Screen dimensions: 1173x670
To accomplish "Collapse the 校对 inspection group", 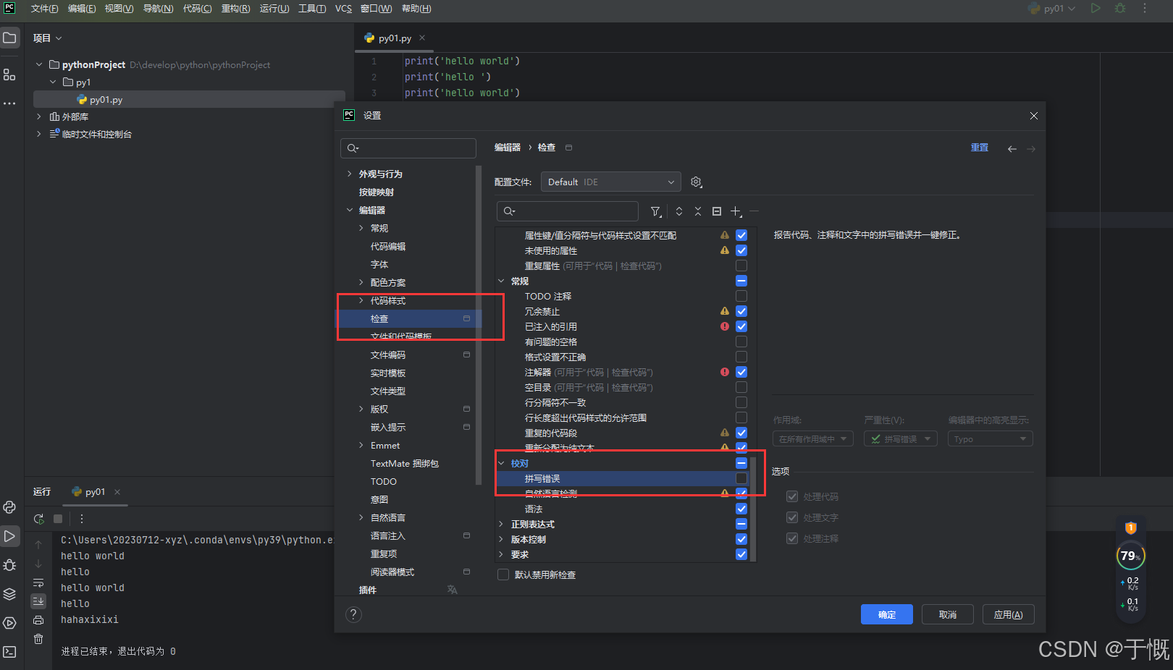I will (x=501, y=463).
